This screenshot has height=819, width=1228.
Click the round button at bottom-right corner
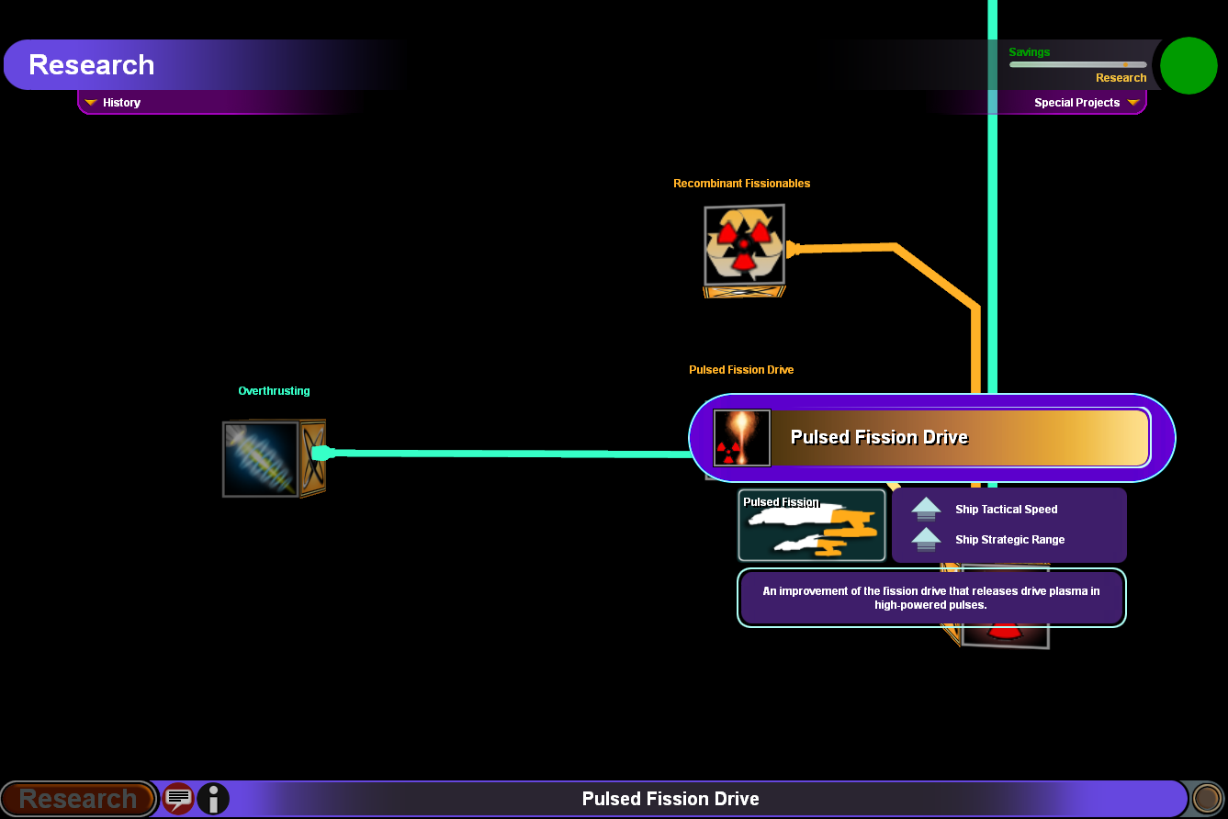(x=1207, y=799)
